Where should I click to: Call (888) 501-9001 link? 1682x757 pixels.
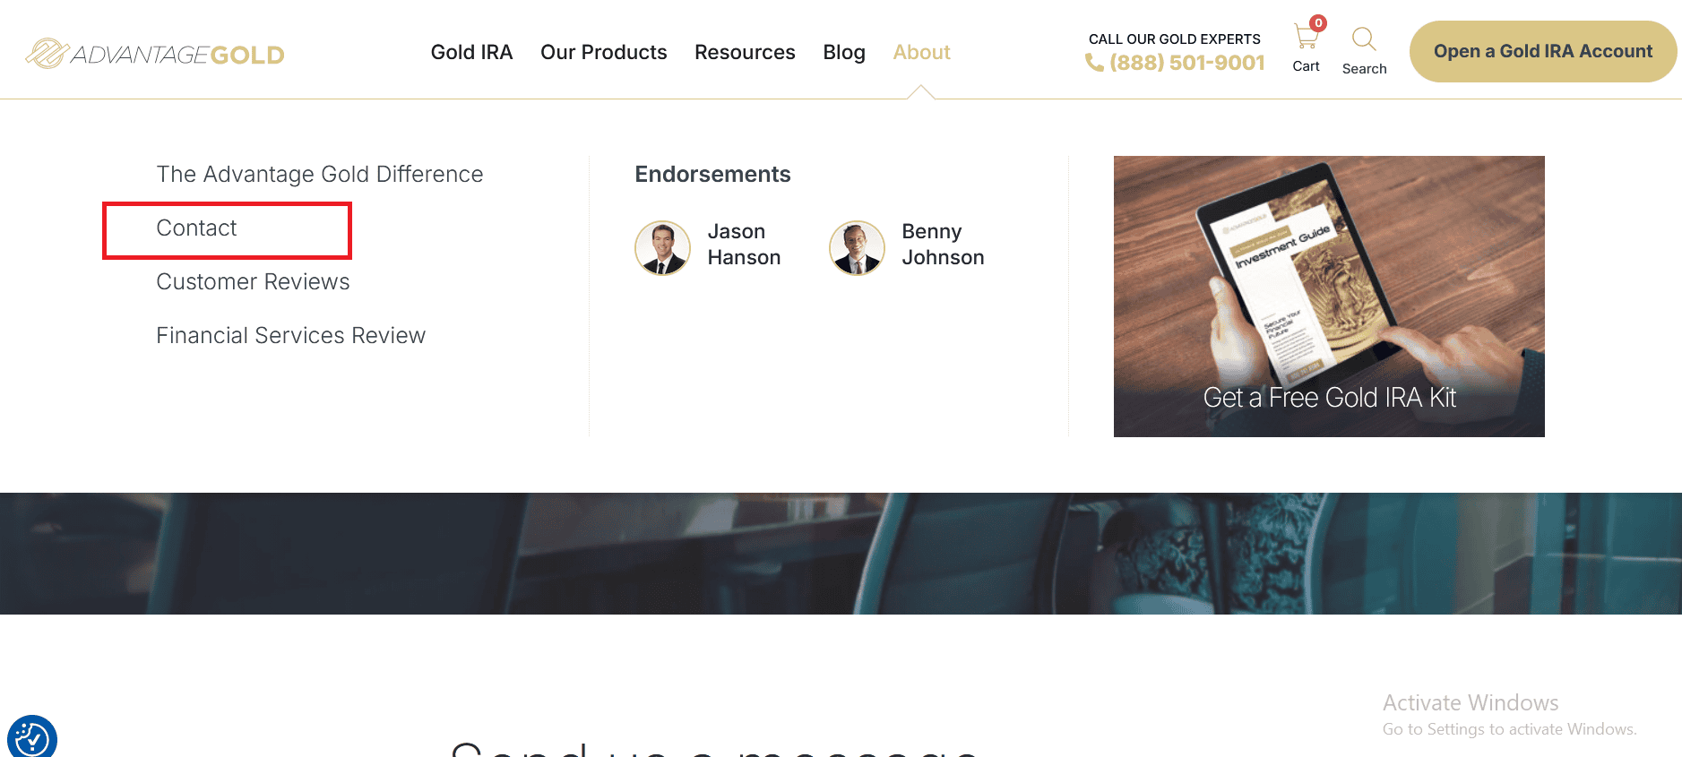(x=1186, y=63)
